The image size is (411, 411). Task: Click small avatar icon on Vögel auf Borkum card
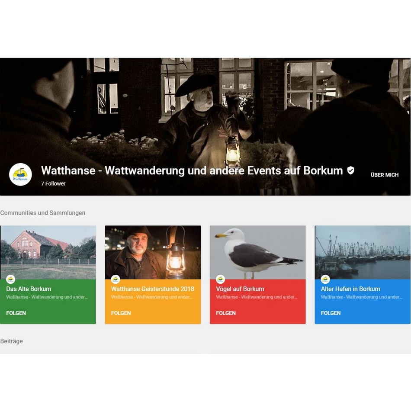coord(220,279)
